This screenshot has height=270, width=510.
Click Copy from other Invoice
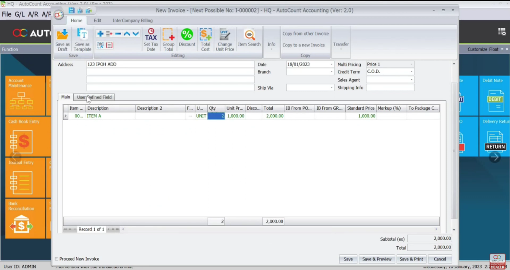[x=305, y=34]
